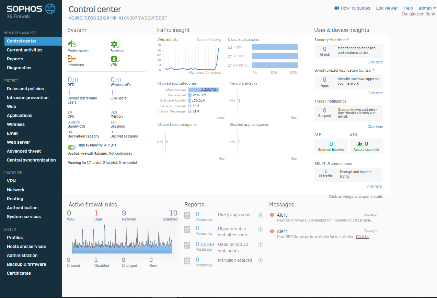Image resolution: width=437 pixels, height=298 pixels.
Task: Open the Web server menu item
Action: [19, 142]
